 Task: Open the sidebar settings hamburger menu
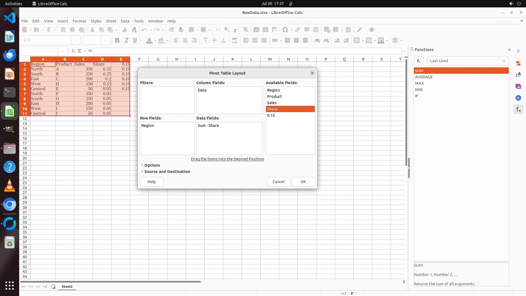tap(518, 51)
